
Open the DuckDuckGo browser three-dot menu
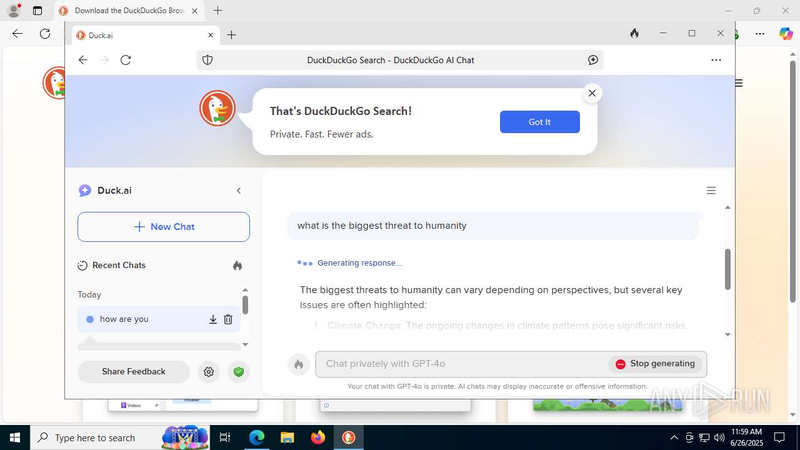716,60
